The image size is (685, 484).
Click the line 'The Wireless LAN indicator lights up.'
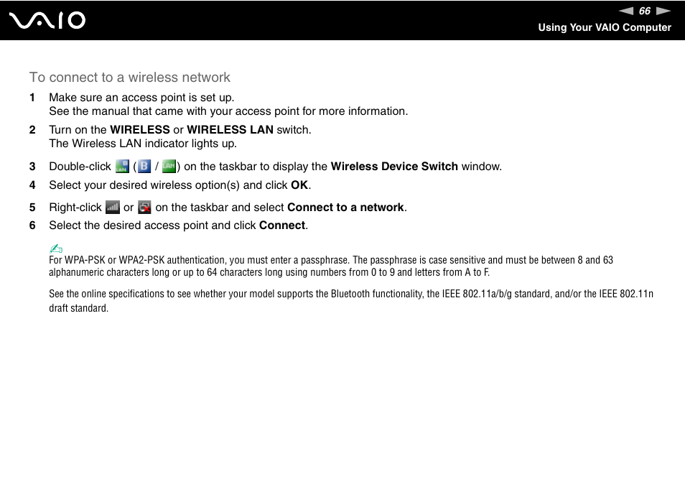click(x=143, y=144)
